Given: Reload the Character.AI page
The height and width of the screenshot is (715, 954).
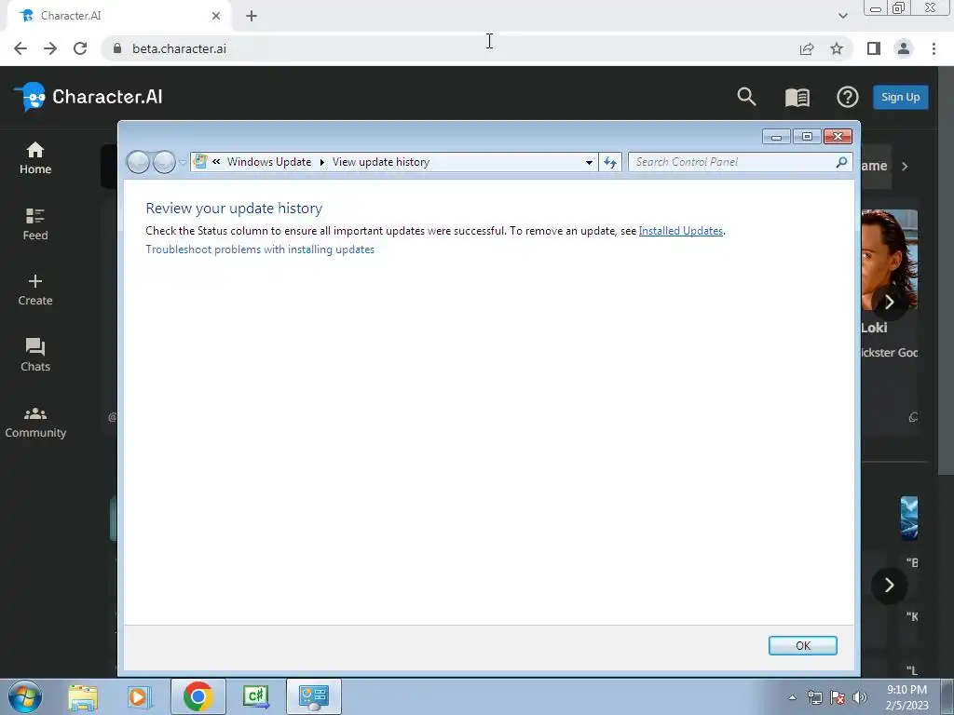Looking at the screenshot, I should [x=80, y=48].
